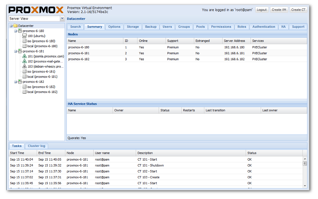Sort tasks by Start Time header

(23, 153)
